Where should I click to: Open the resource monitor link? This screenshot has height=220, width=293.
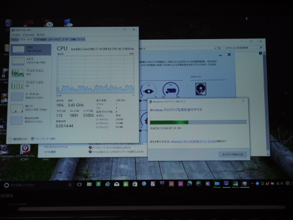click(43, 139)
